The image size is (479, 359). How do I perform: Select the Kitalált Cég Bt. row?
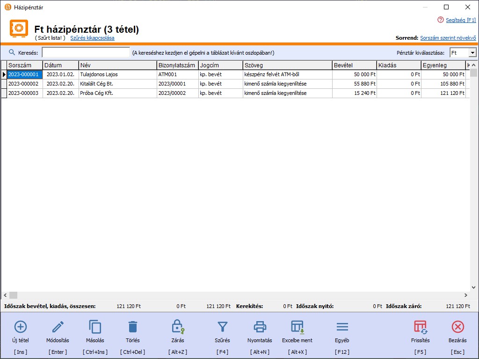(96, 84)
